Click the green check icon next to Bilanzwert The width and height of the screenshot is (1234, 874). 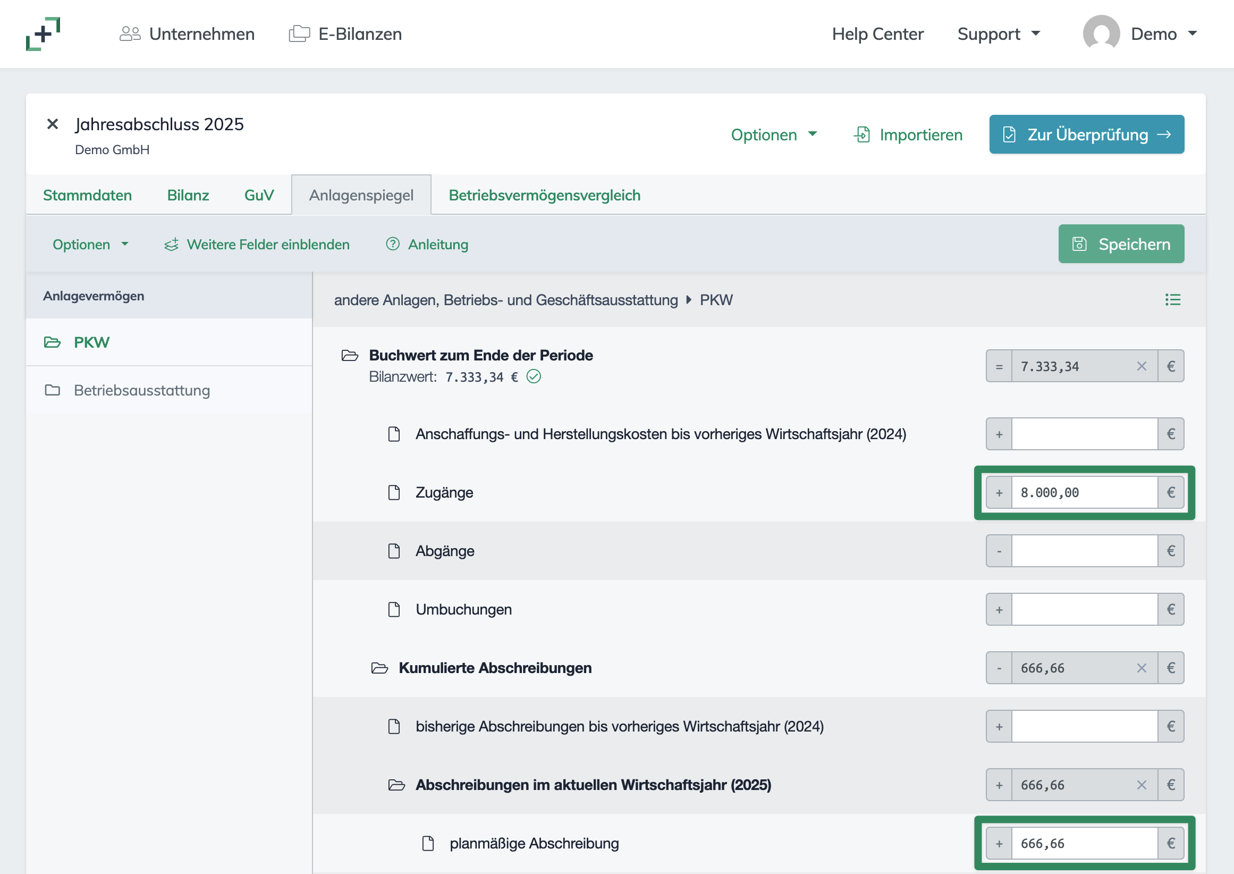tap(533, 377)
